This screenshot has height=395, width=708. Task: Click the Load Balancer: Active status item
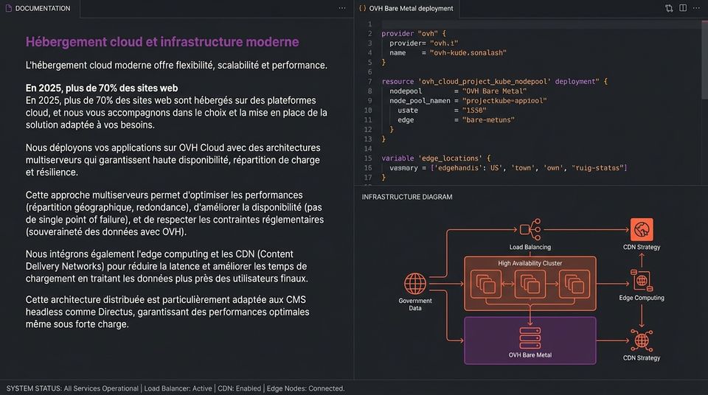click(x=178, y=388)
